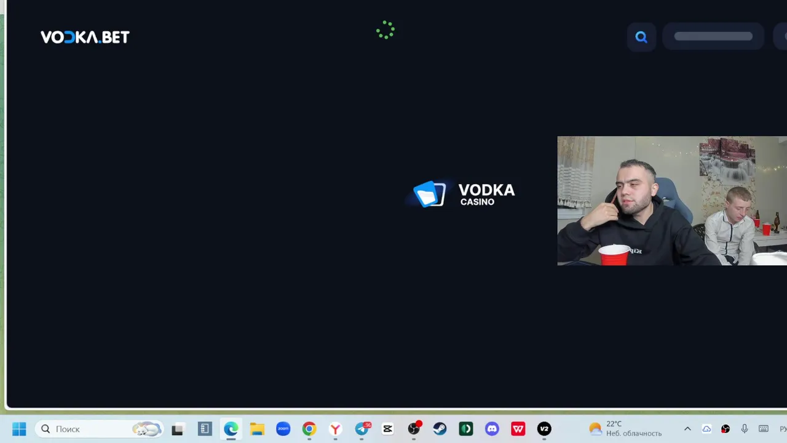The image size is (787, 443).
Task: Click the microphone icon in the system tray
Action: point(745,429)
